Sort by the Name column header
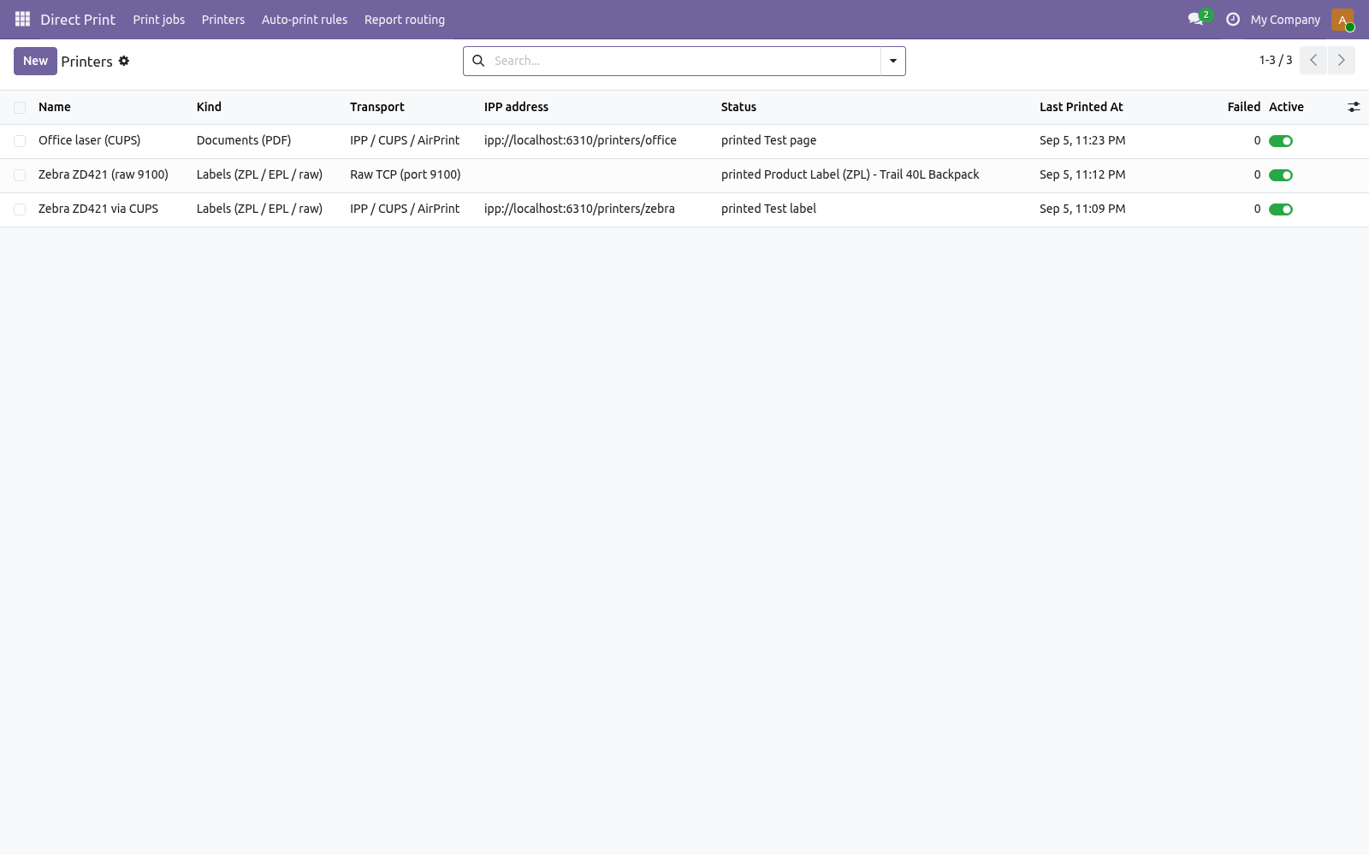This screenshot has height=855, width=1369. [55, 107]
